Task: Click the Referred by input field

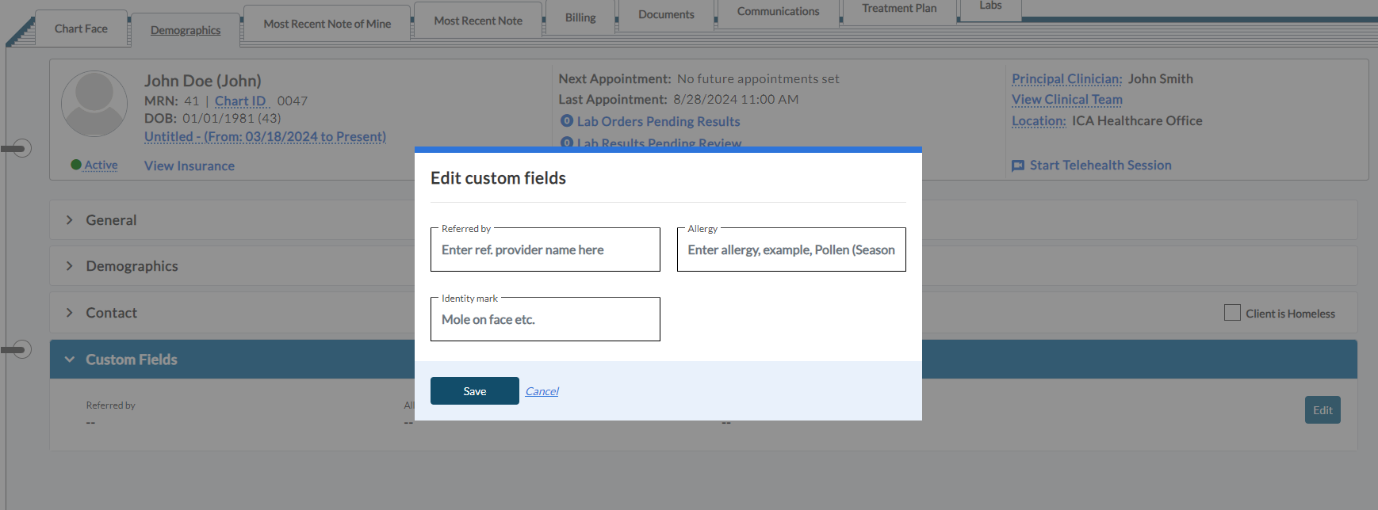Action: 545,250
